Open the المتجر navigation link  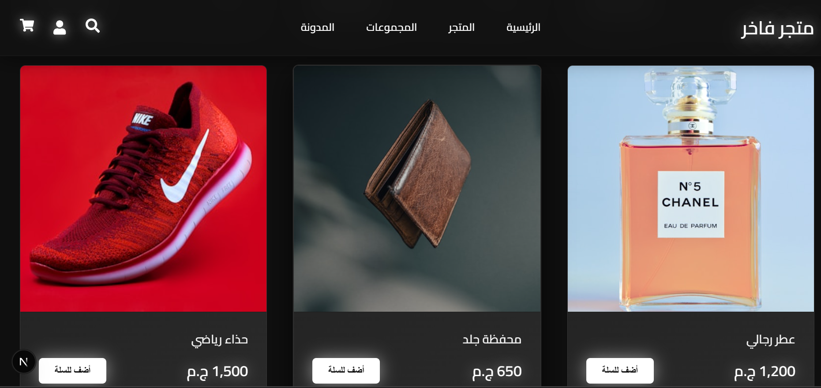[461, 27]
